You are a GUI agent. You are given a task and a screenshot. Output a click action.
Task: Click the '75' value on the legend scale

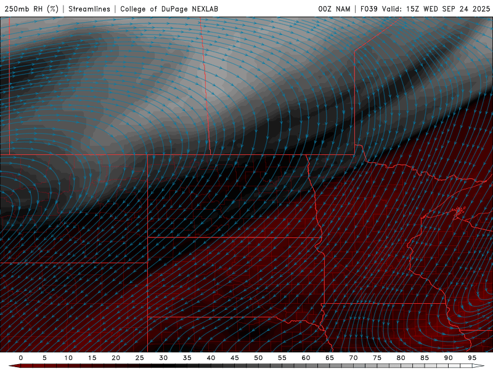[x=377, y=358]
